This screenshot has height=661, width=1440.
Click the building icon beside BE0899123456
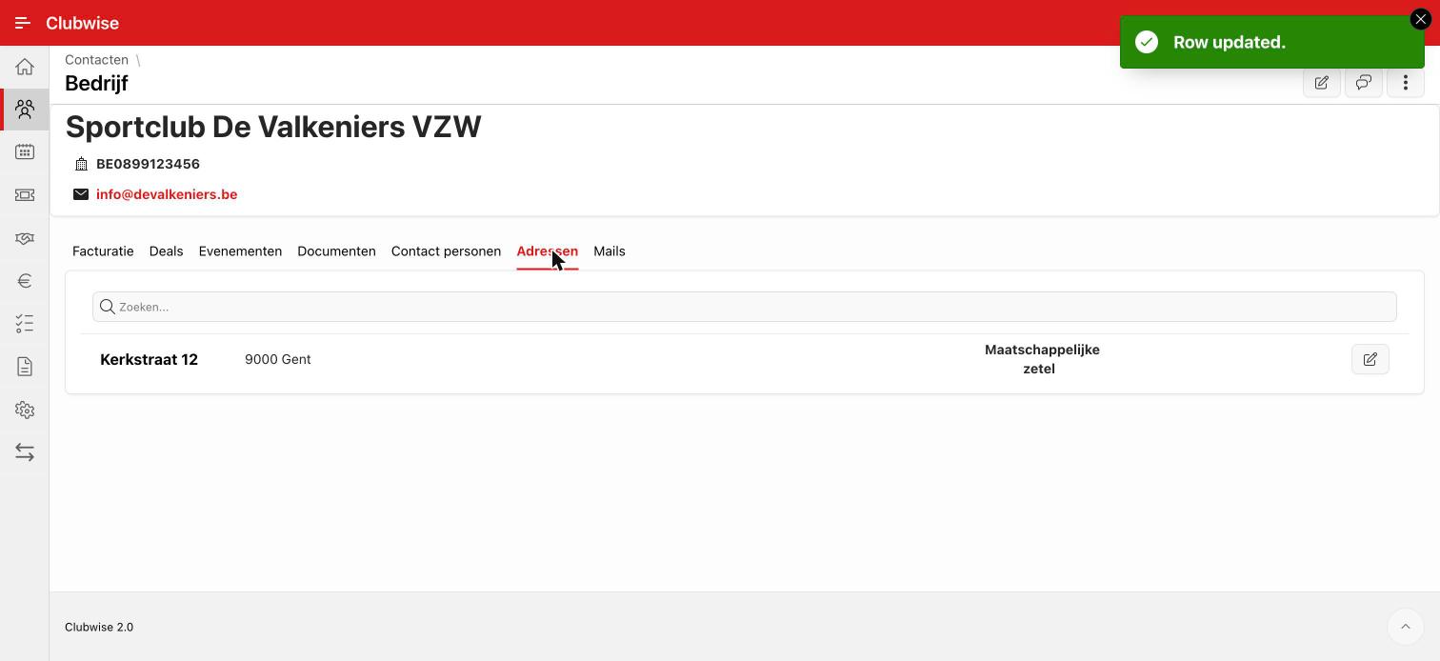pyautogui.click(x=81, y=164)
